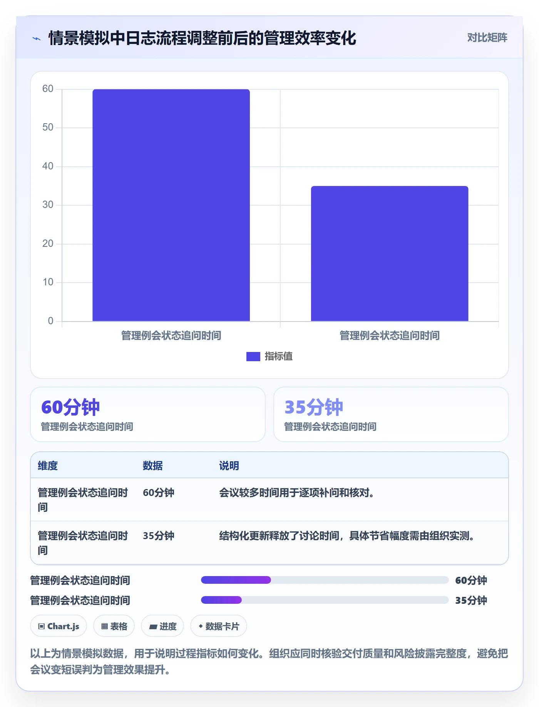This screenshot has width=539, height=707.
Task: Click the 60分钟 value right of progress bar
Action: [471, 580]
